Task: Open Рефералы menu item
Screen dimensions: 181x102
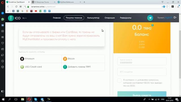Action: [x=126, y=18]
